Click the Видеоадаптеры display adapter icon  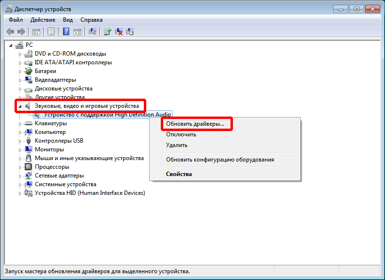click(29, 80)
